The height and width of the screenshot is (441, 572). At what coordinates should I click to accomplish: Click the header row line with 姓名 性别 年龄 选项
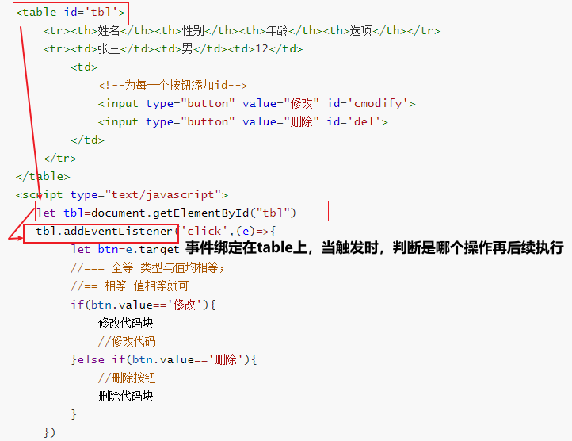(x=242, y=30)
